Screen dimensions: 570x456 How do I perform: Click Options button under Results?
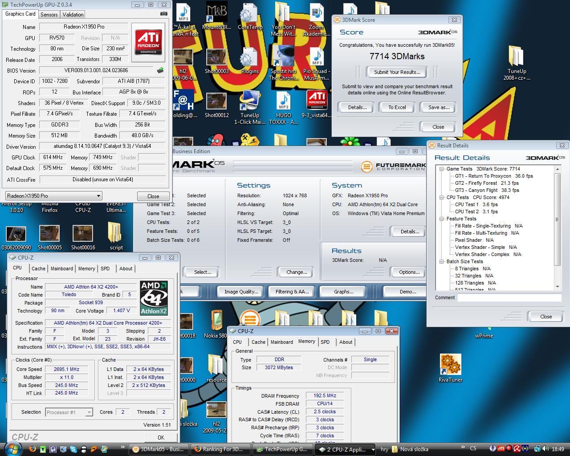[409, 272]
